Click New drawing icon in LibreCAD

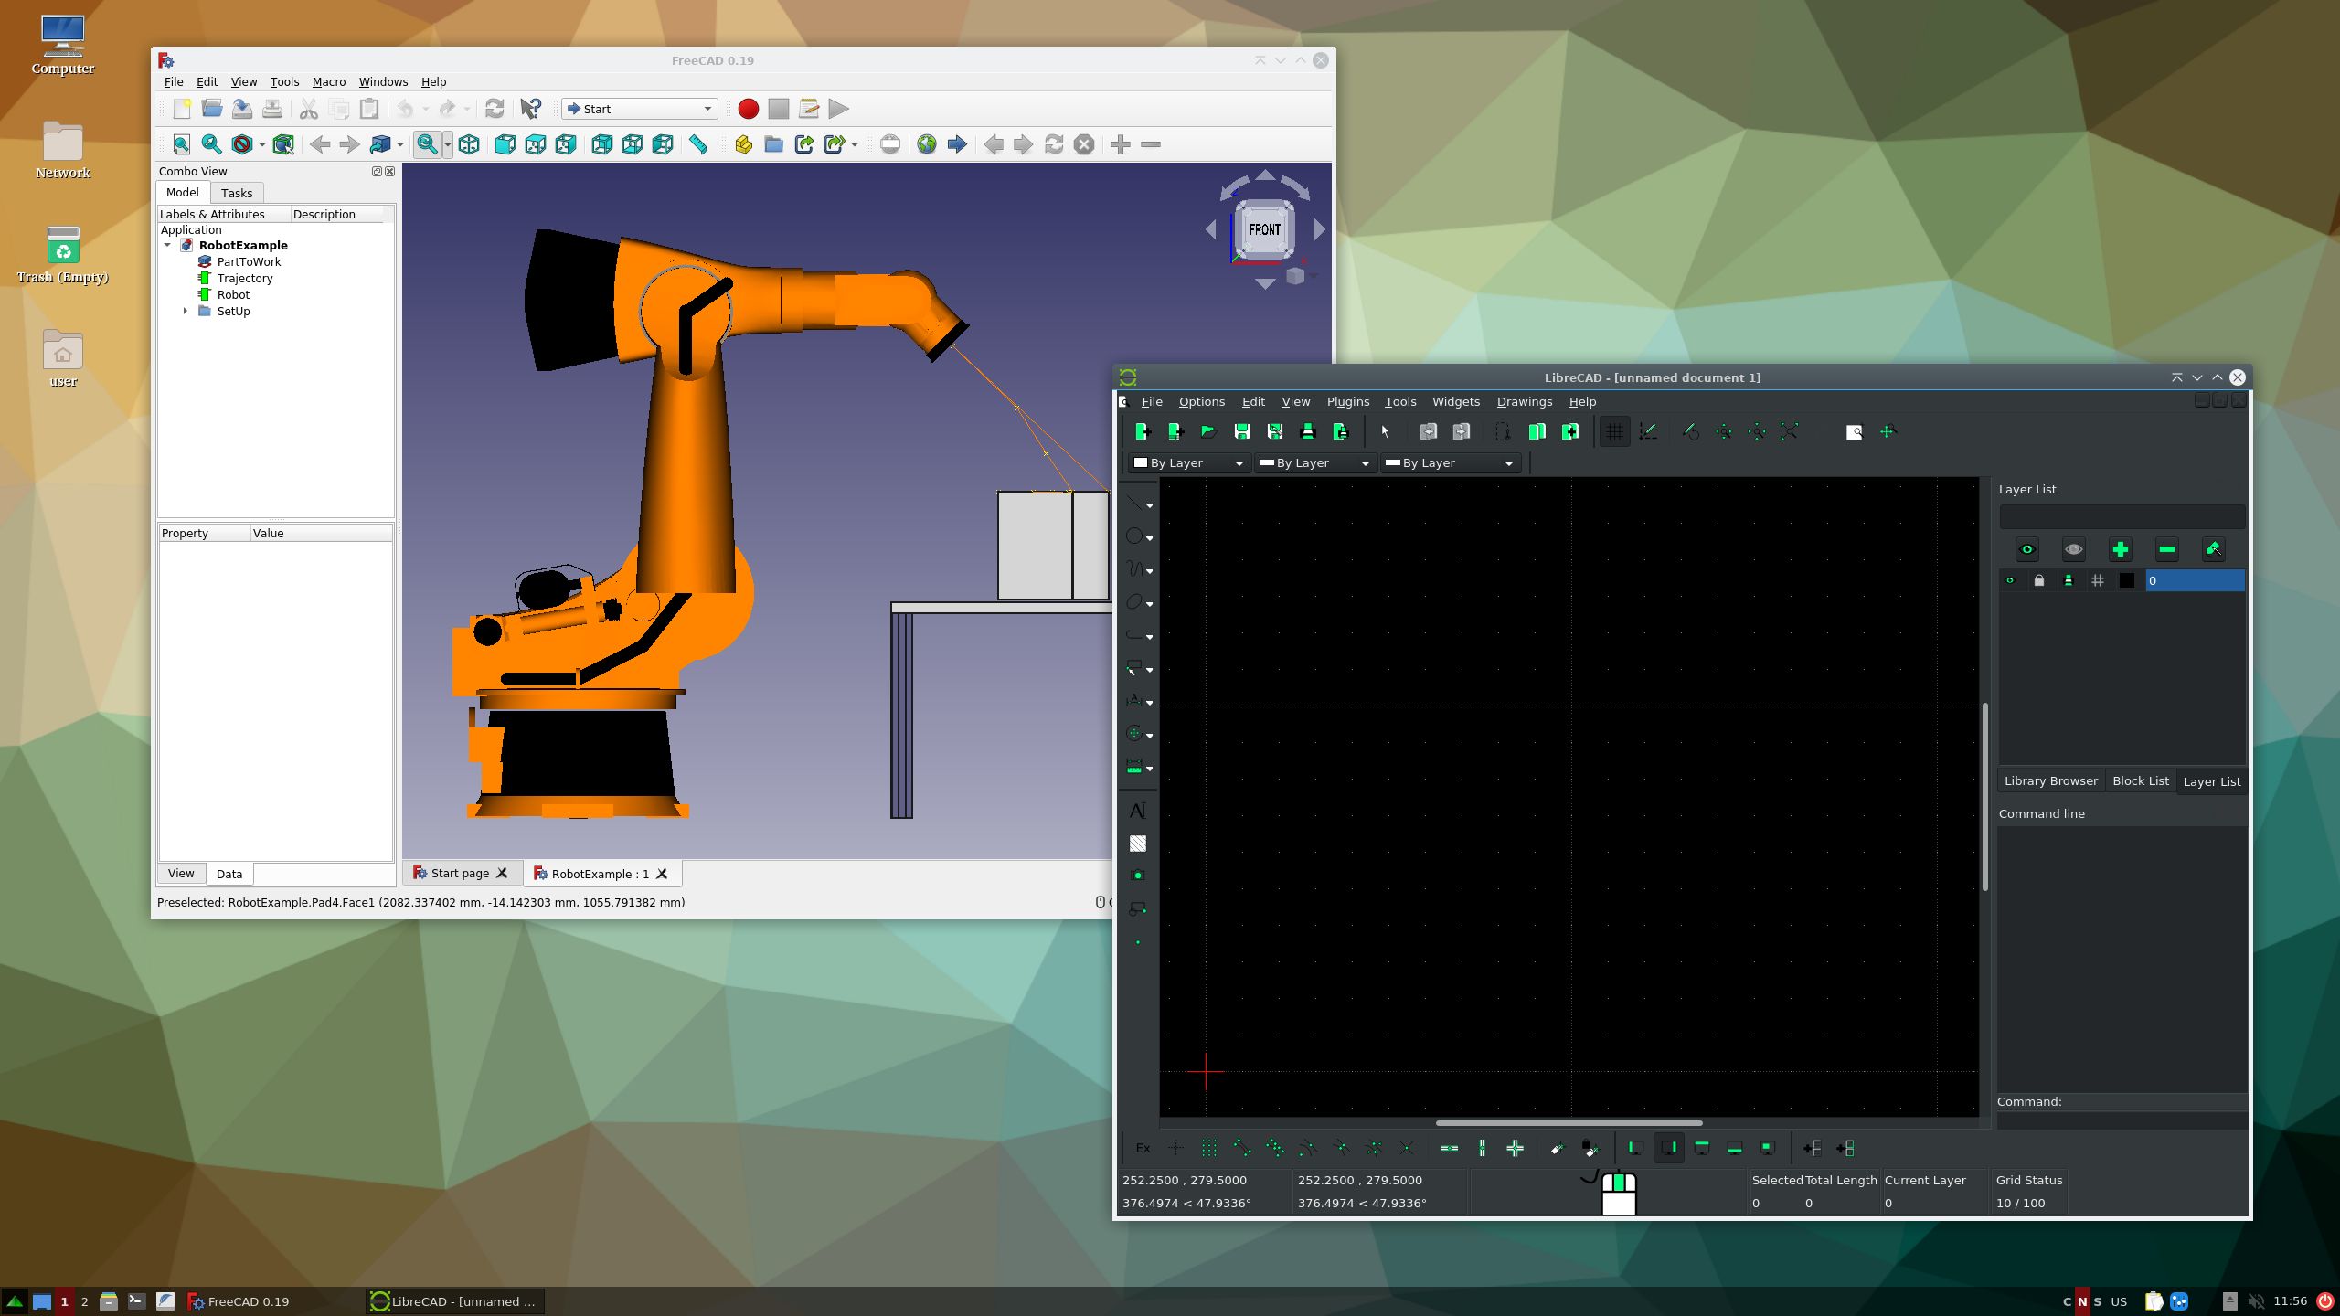1142,431
